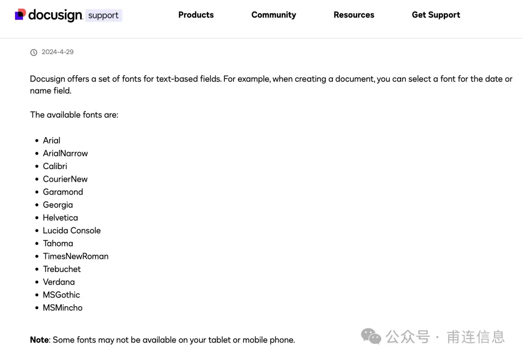Viewport: 522px width, 358px height.
Task: Select the Arial font list item
Action: click(52, 141)
